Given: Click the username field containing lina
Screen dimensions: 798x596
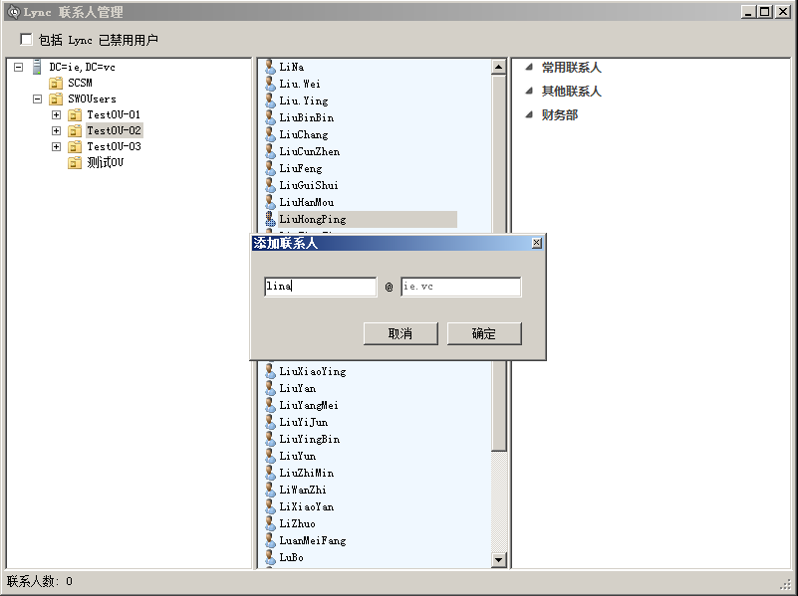Looking at the screenshot, I should point(320,287).
